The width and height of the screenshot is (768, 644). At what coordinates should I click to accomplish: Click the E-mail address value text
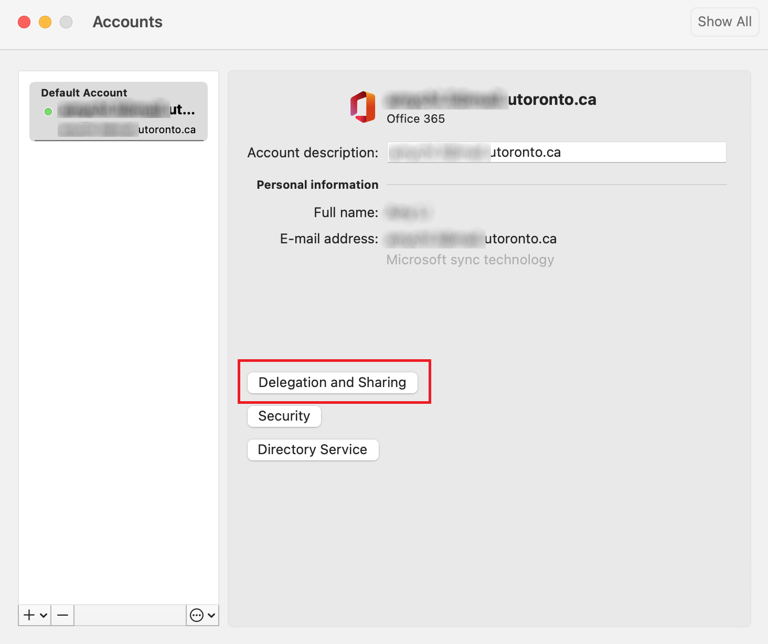coord(471,239)
